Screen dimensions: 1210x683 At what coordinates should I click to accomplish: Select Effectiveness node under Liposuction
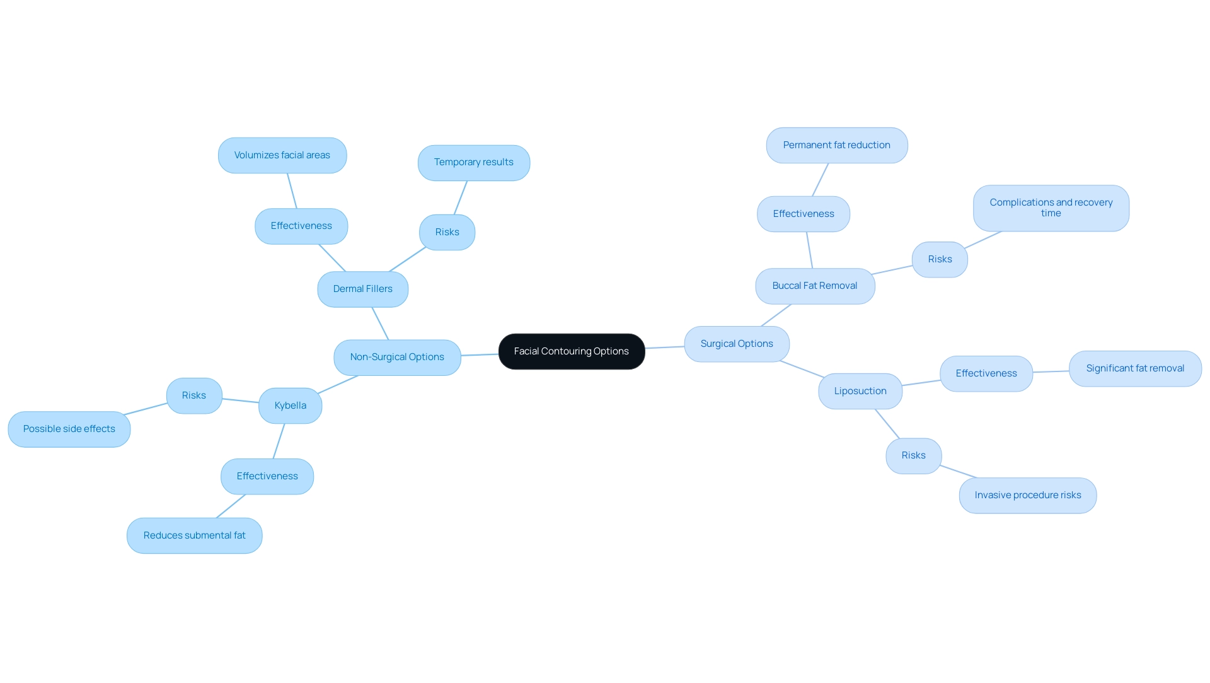click(x=986, y=372)
